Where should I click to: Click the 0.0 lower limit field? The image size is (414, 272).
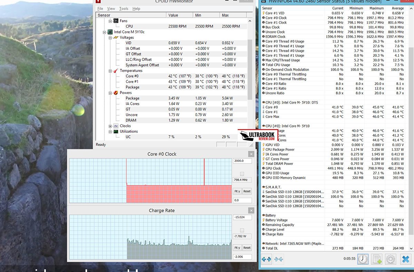point(242,200)
